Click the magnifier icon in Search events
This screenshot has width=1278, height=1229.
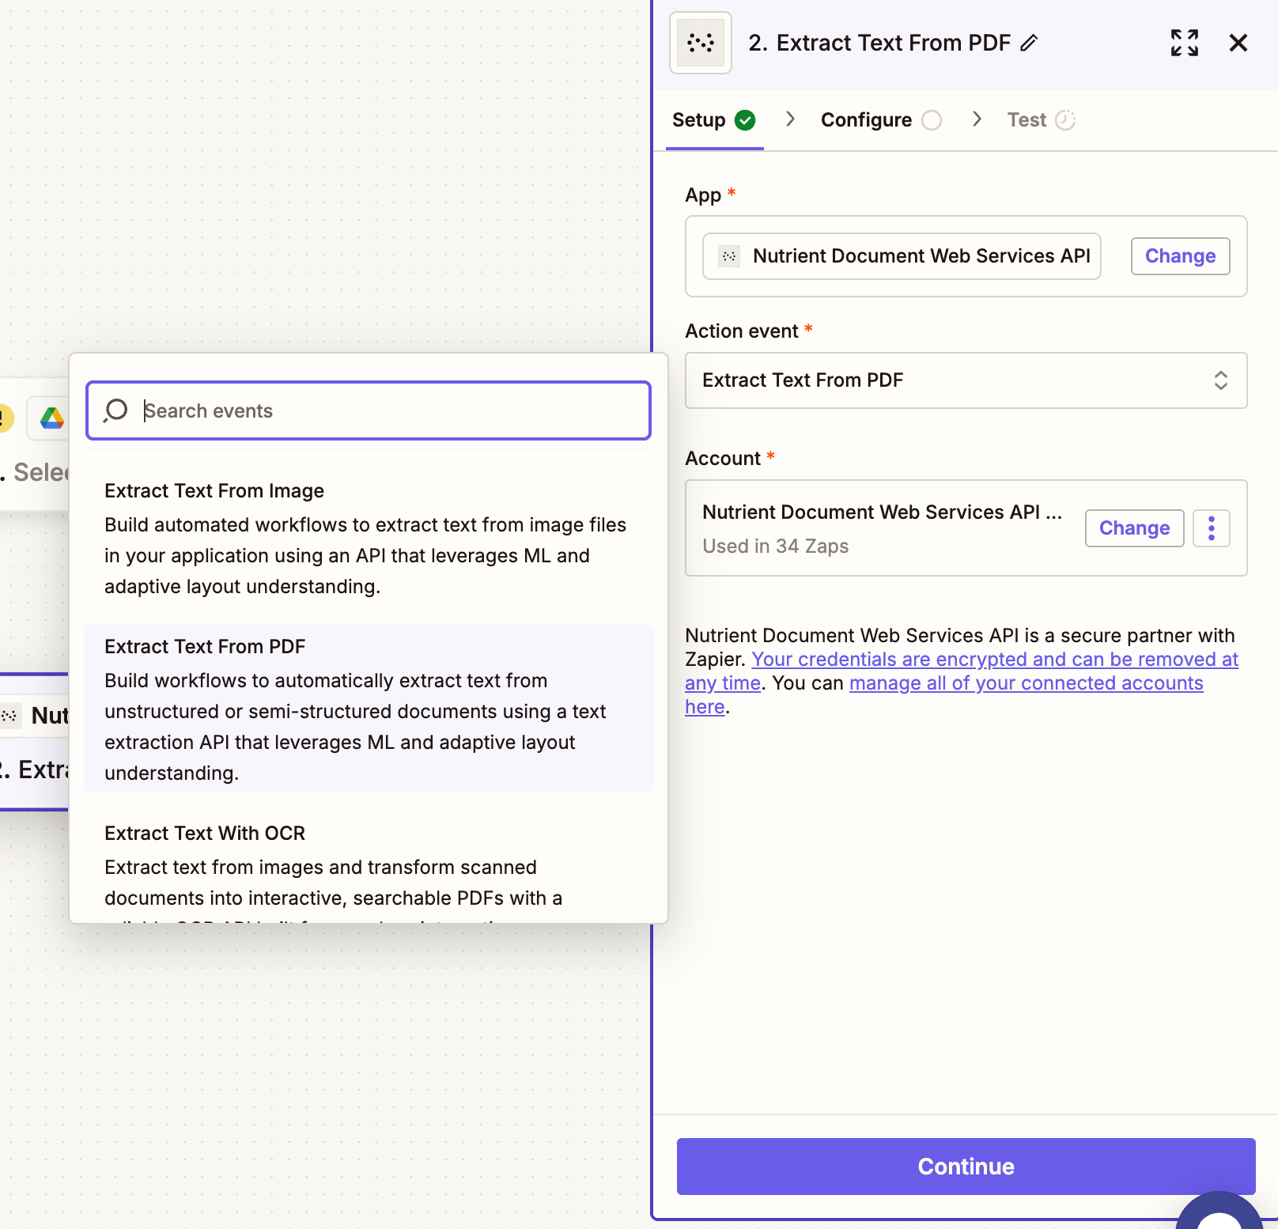click(115, 410)
